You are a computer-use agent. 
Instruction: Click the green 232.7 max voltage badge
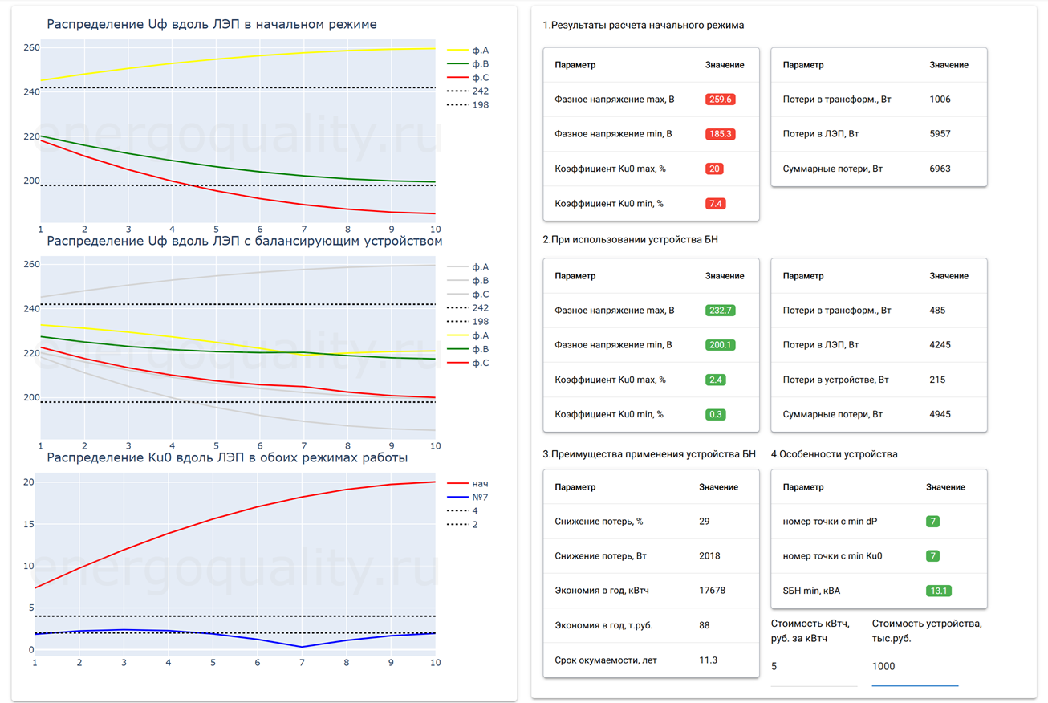pyautogui.click(x=720, y=311)
